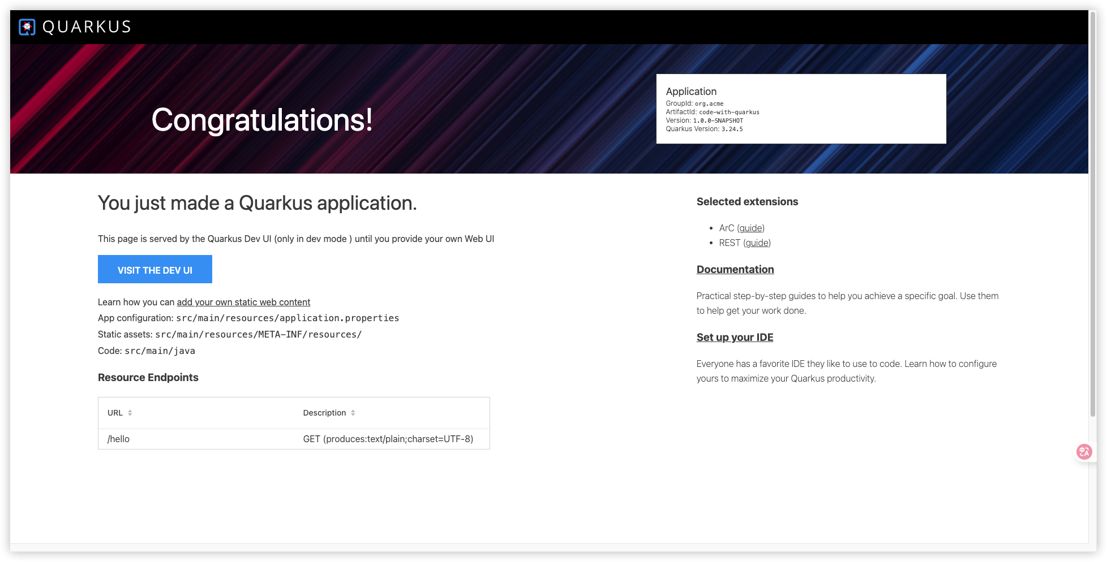The width and height of the screenshot is (1107, 562).
Task: Sort table by URL column arrows
Action: pyautogui.click(x=130, y=413)
